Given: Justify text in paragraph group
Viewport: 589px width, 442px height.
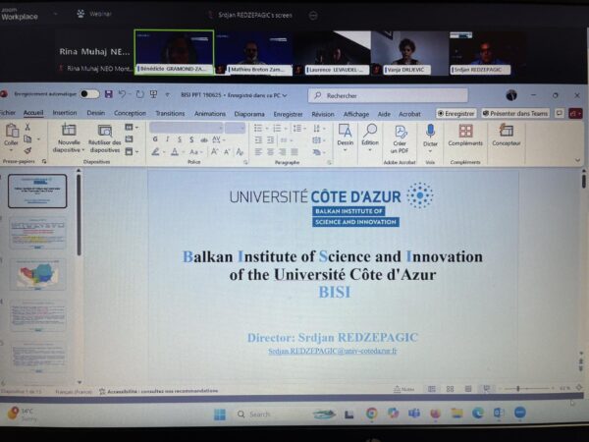Looking at the screenshot, I should [294, 152].
